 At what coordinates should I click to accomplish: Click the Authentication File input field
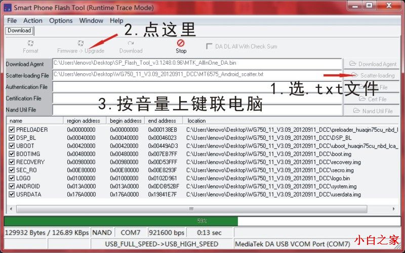click(197, 87)
